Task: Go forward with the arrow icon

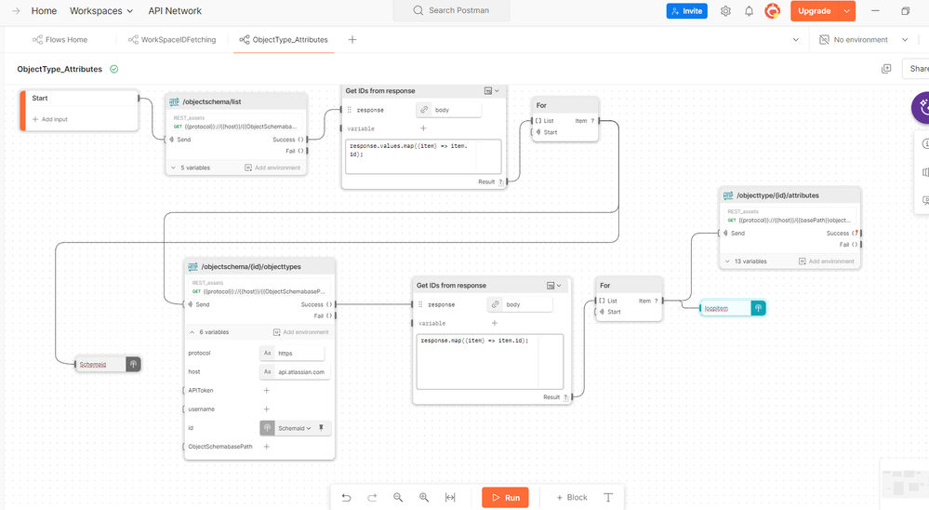Action: coord(16,10)
